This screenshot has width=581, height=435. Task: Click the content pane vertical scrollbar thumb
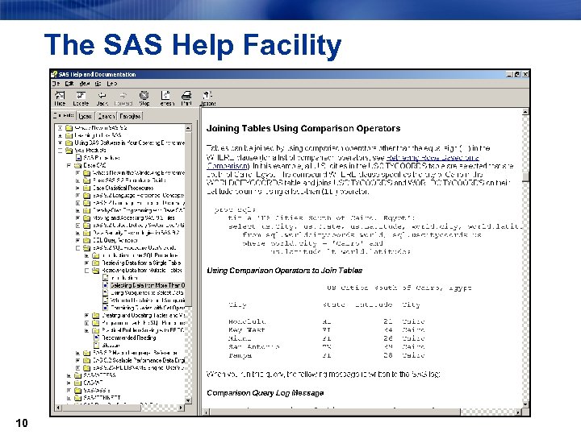click(525, 176)
